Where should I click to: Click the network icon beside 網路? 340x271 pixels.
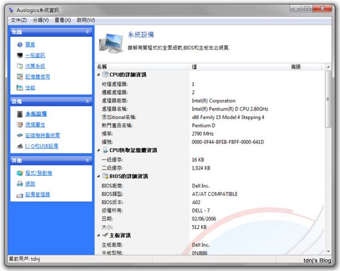coord(20,184)
